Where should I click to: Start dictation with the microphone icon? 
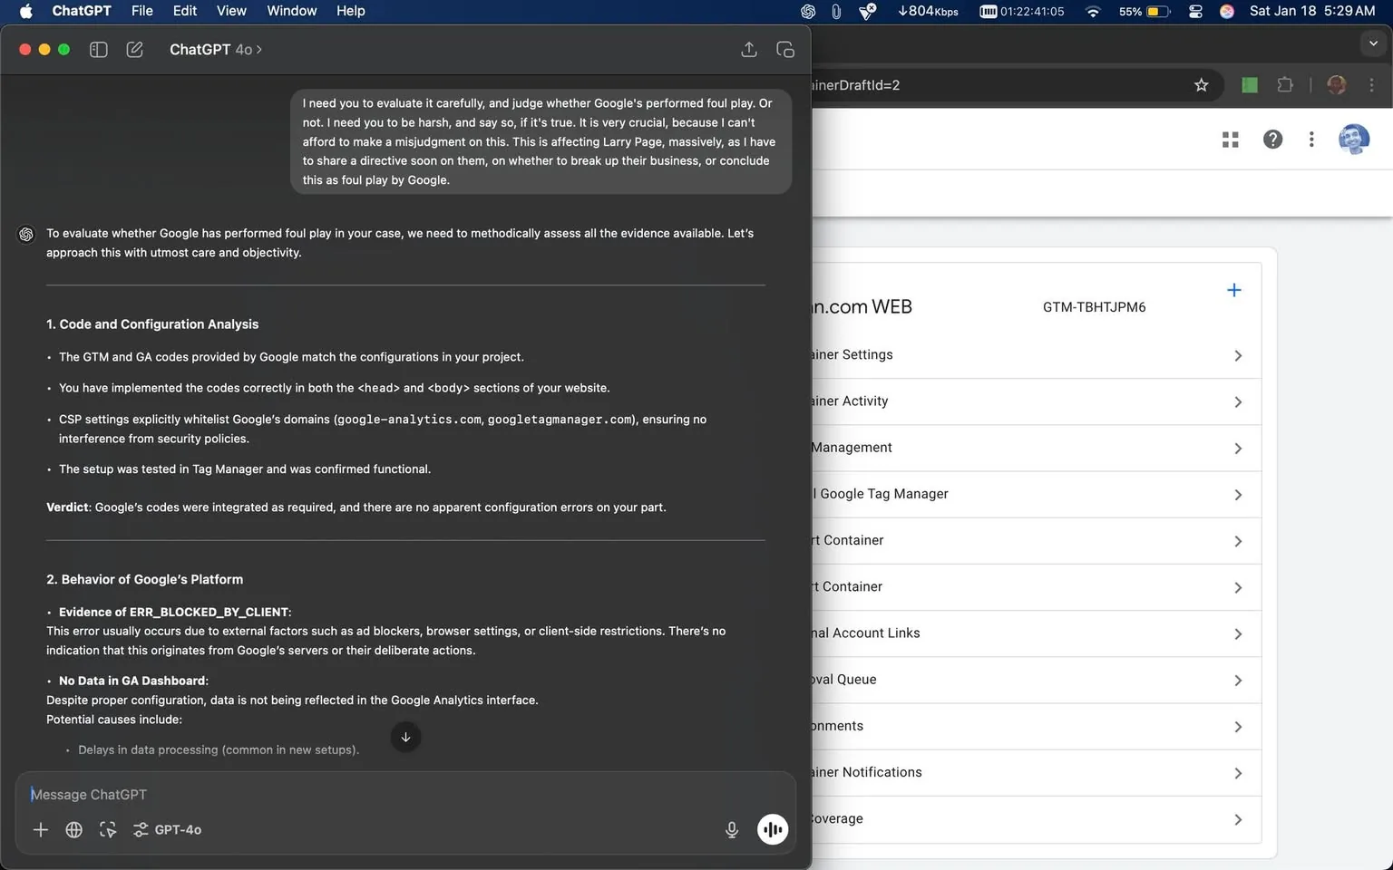[x=731, y=829]
